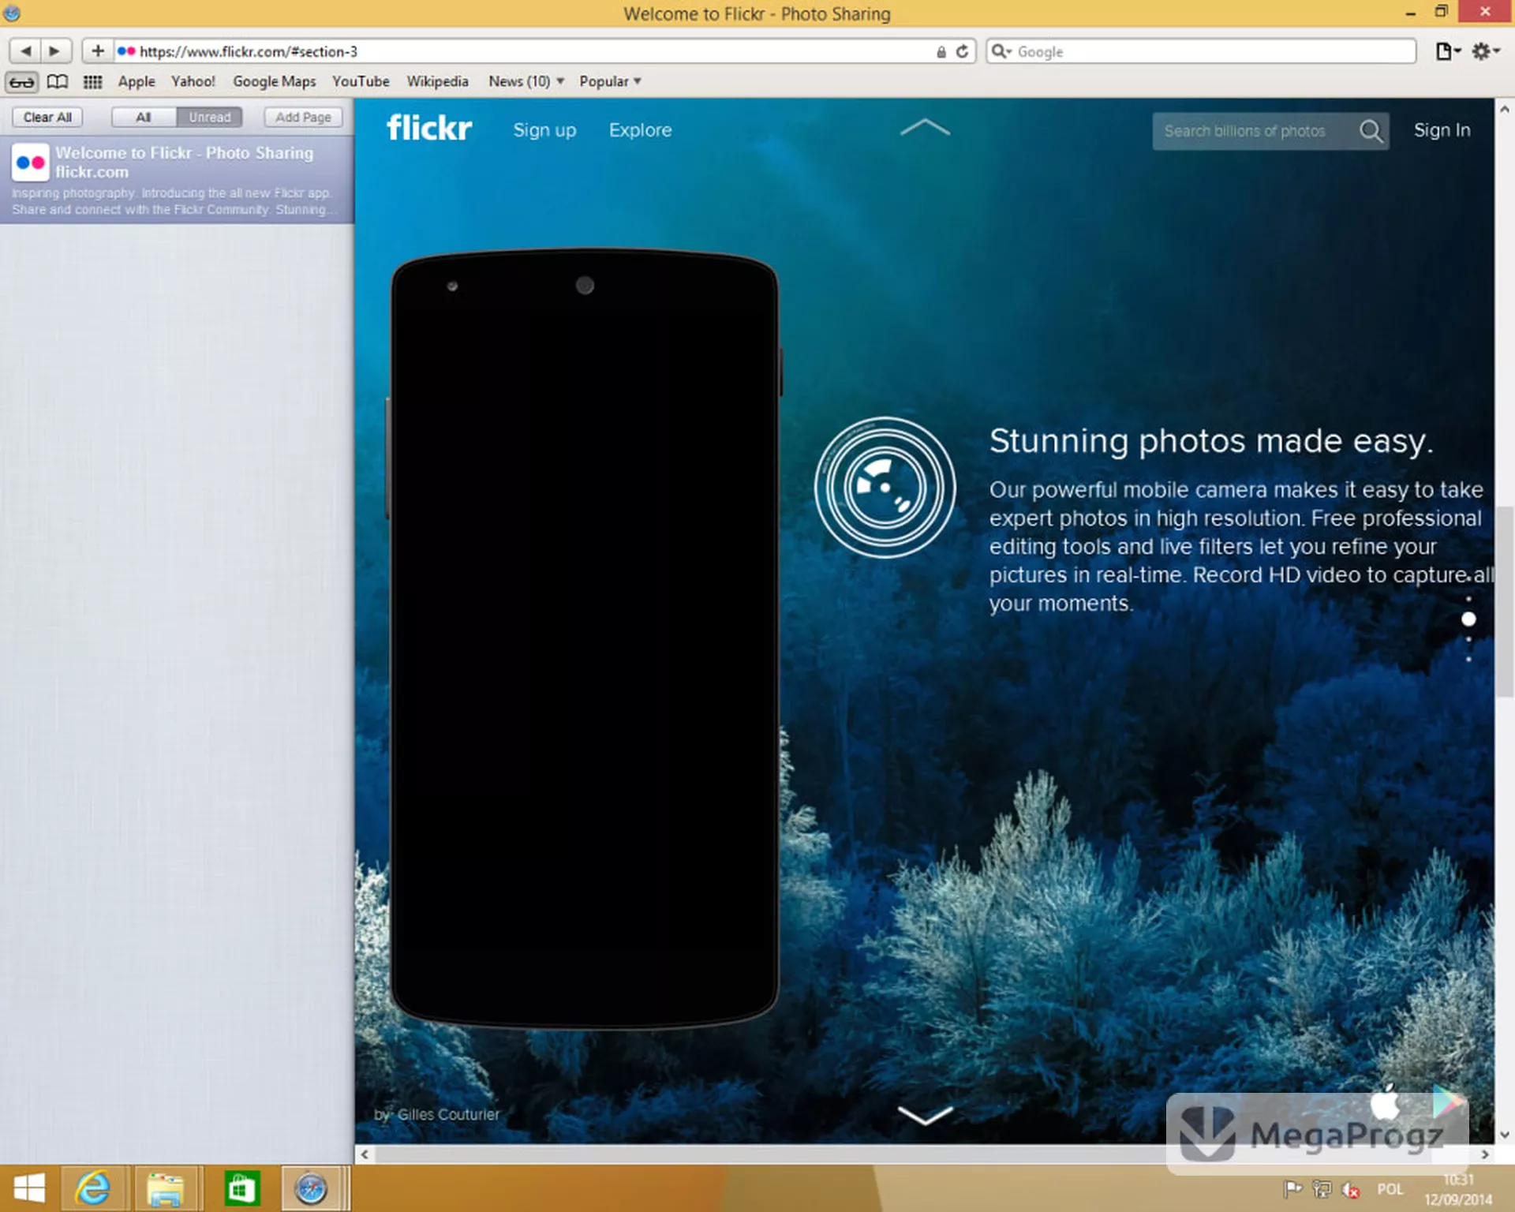Image resolution: width=1515 pixels, height=1212 pixels.
Task: Click the Clear All button
Action: [x=47, y=117]
